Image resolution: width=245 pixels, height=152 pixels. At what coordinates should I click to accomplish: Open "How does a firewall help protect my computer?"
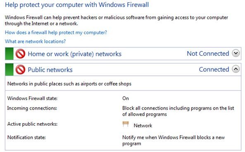56,33
